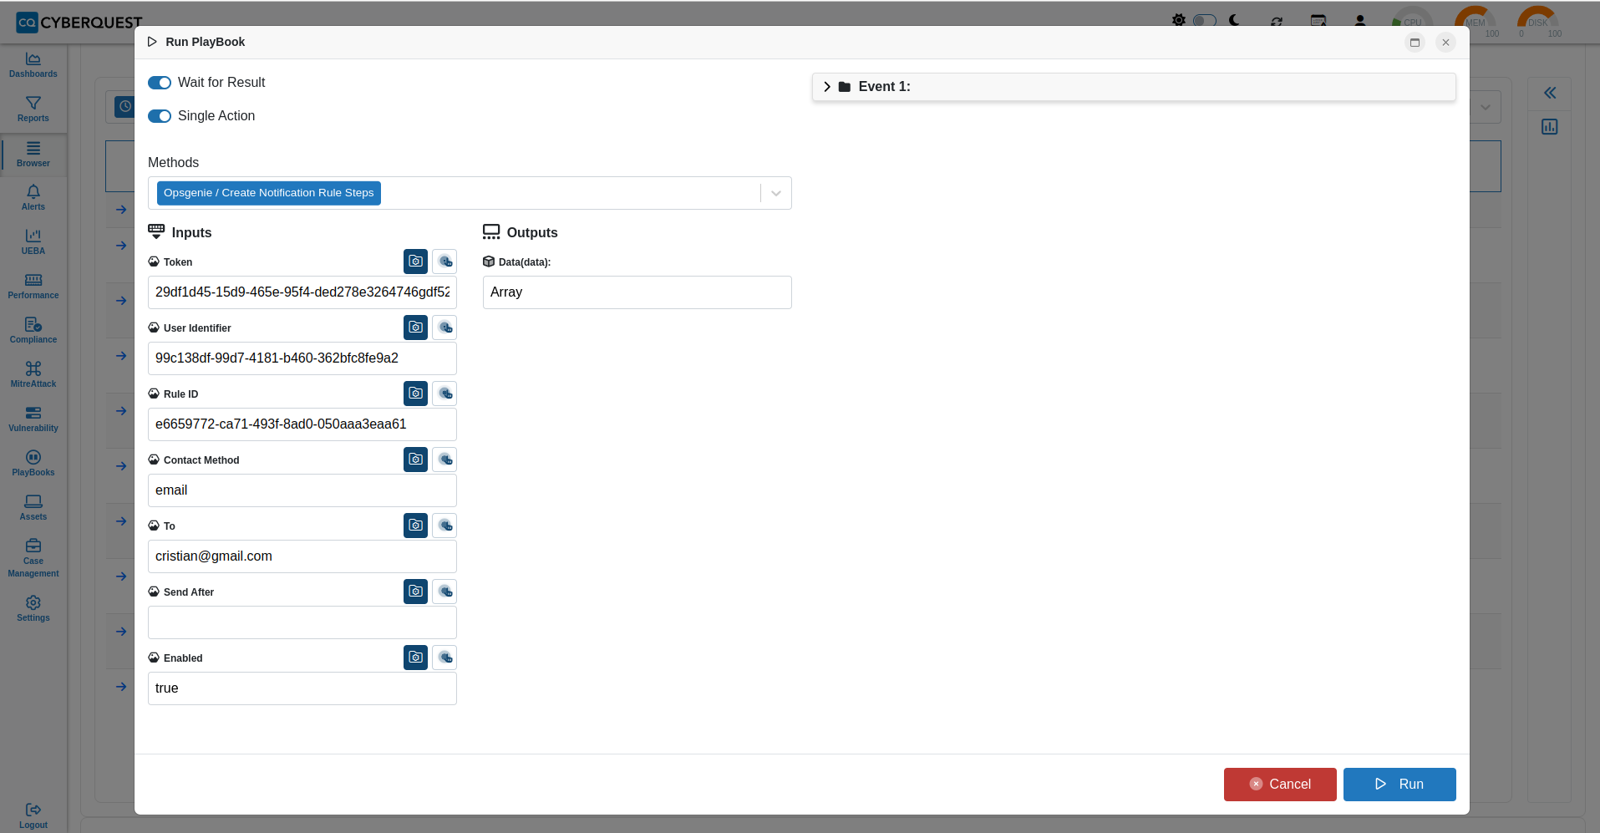
Task: Click the camera icon for User Identifier
Action: [x=416, y=328]
